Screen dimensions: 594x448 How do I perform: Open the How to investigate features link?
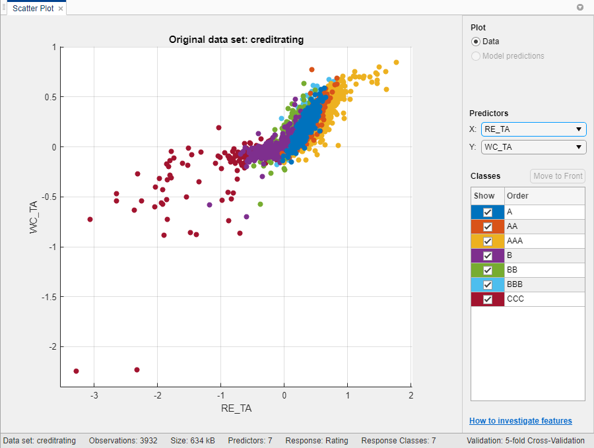521,420
